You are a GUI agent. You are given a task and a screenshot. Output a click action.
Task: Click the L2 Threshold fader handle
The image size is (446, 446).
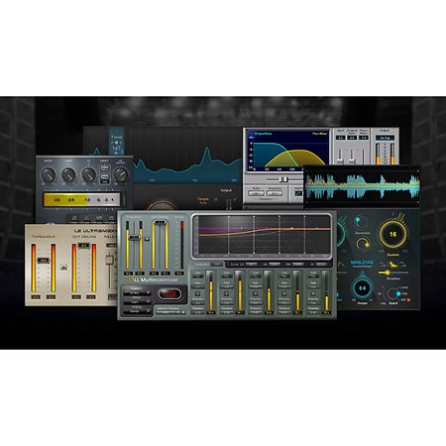44,260
